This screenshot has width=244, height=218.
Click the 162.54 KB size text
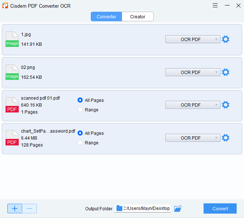click(x=32, y=77)
